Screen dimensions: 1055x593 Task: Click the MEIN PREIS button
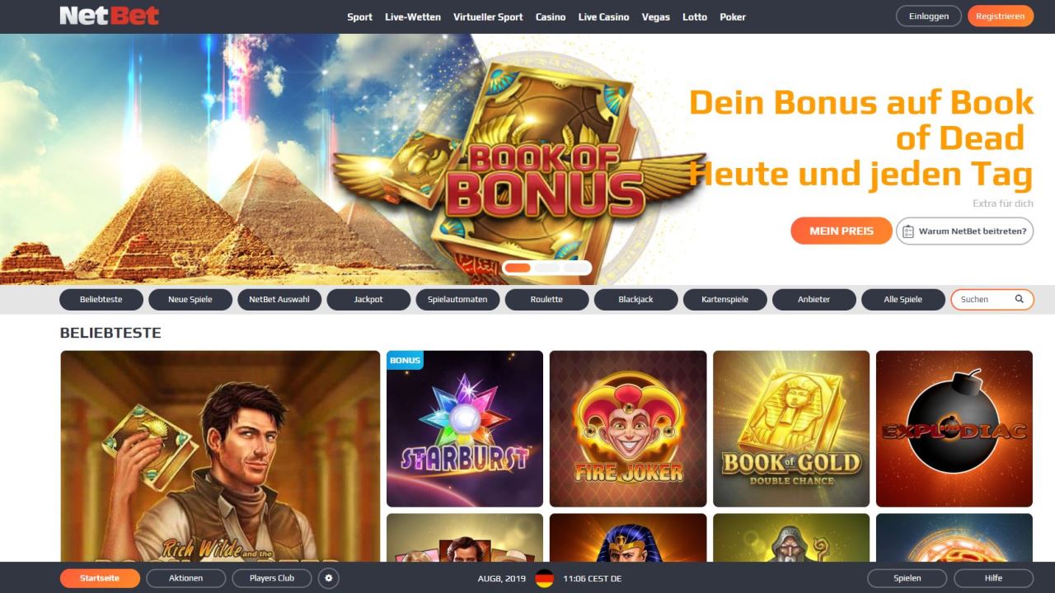(842, 231)
